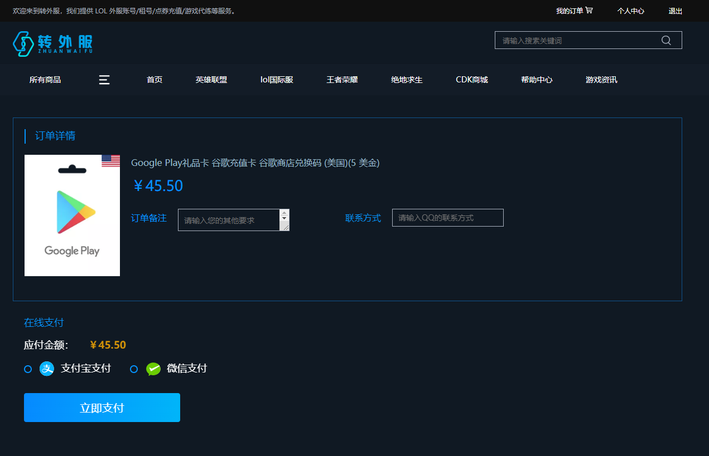The height and width of the screenshot is (456, 709).
Task: Click the 联系方式 label
Action: click(x=363, y=218)
